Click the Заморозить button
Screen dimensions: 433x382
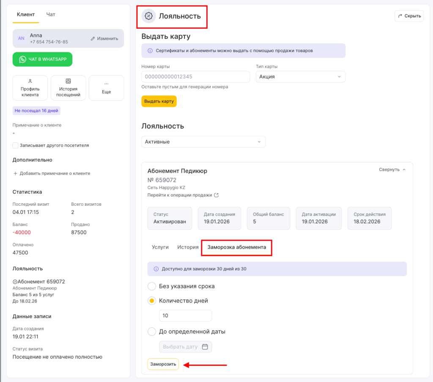click(163, 364)
